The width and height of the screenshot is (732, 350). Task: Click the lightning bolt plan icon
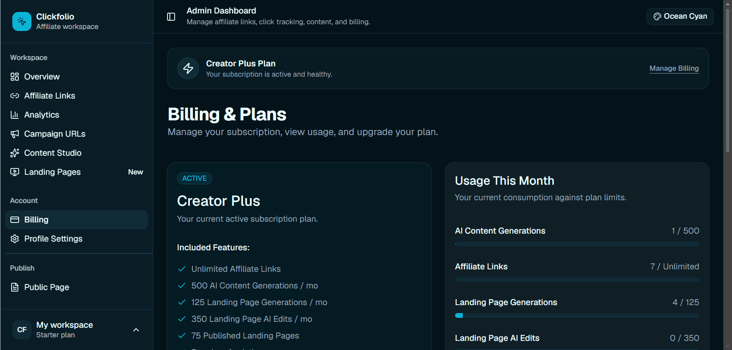point(188,68)
